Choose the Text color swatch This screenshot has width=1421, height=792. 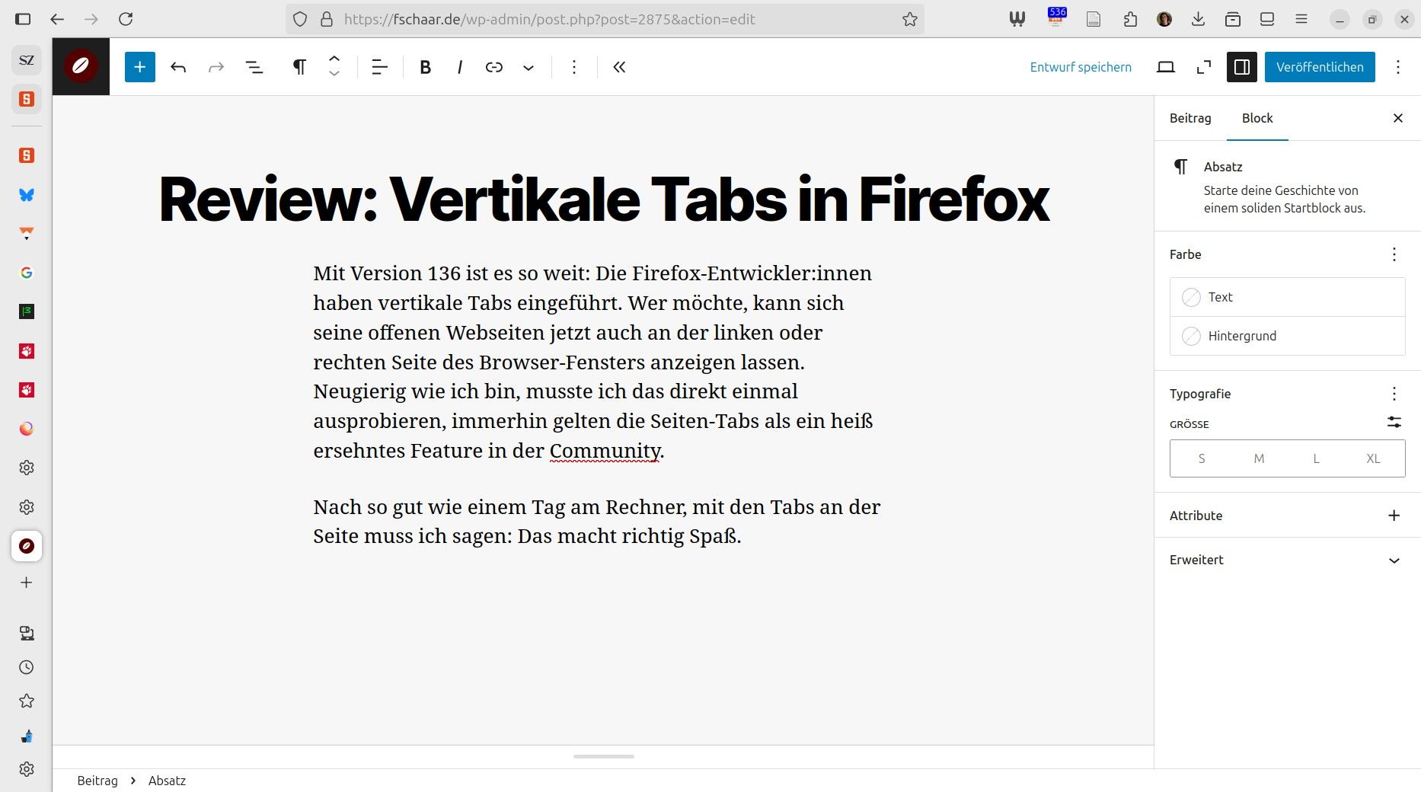(1192, 297)
